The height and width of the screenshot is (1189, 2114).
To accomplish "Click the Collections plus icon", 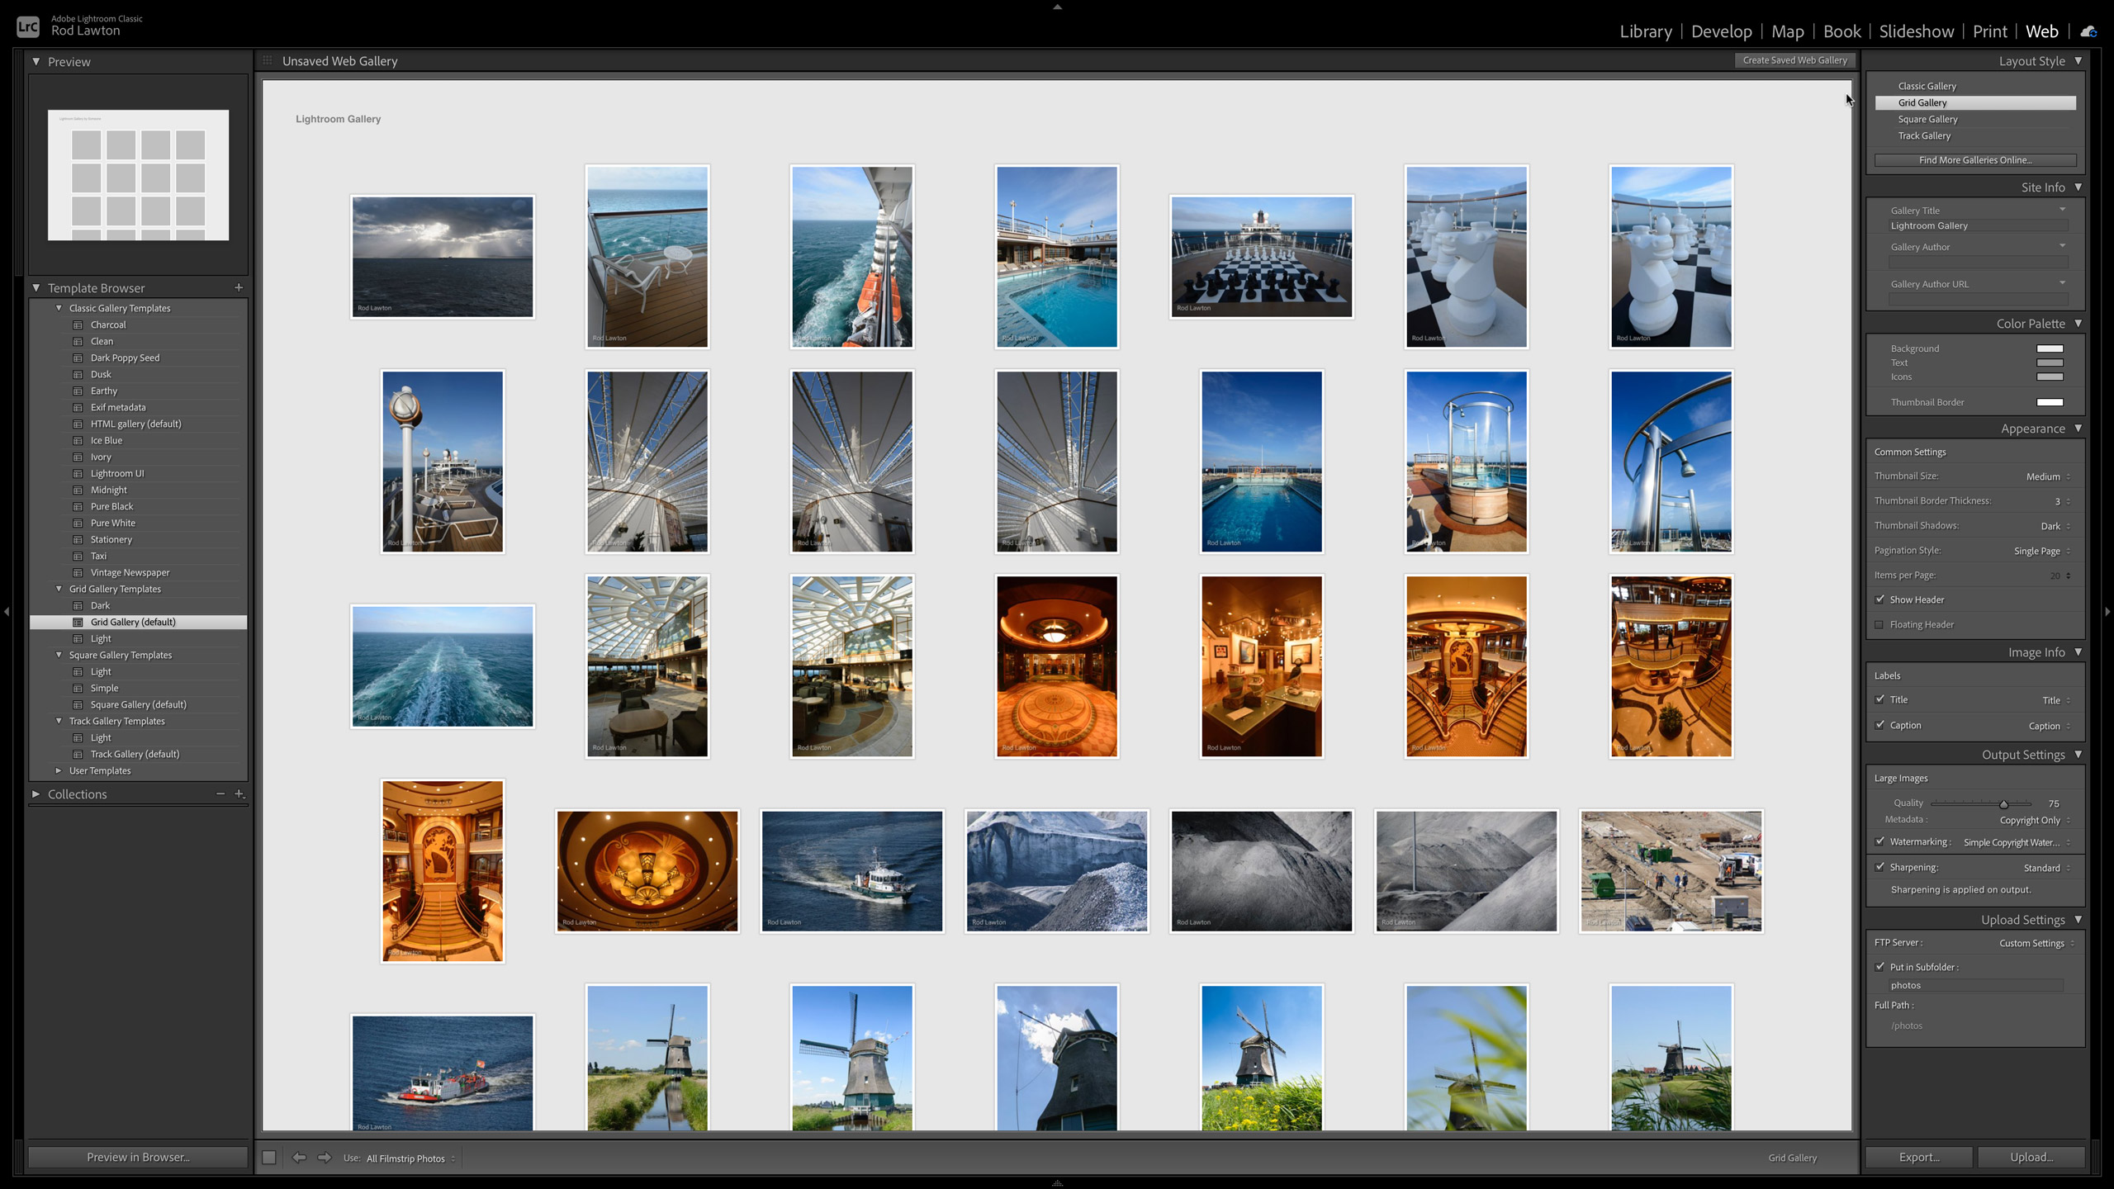I will coord(239,793).
